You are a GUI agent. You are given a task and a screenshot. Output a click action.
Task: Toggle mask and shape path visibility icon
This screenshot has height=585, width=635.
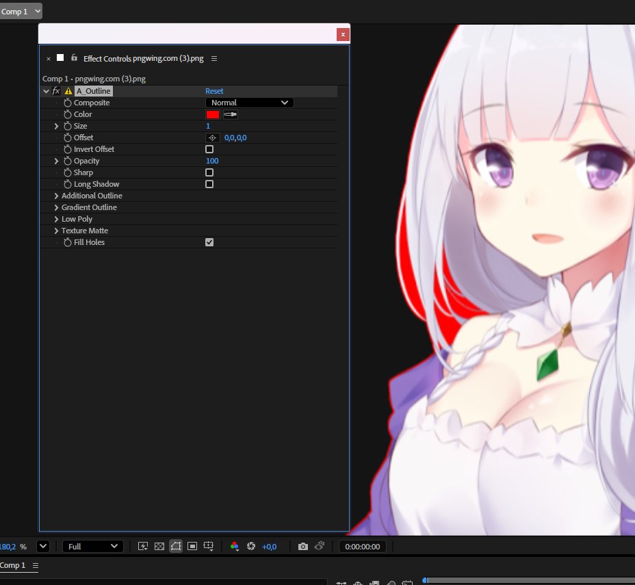[176, 546]
